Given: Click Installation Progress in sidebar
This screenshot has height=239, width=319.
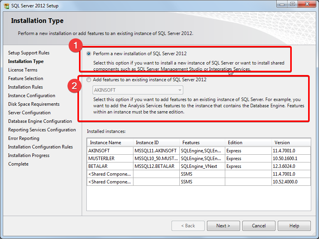Looking at the screenshot, I should tap(29, 155).
